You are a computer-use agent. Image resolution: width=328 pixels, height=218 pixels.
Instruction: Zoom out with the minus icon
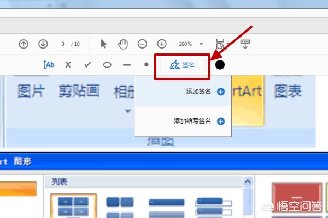click(x=142, y=44)
